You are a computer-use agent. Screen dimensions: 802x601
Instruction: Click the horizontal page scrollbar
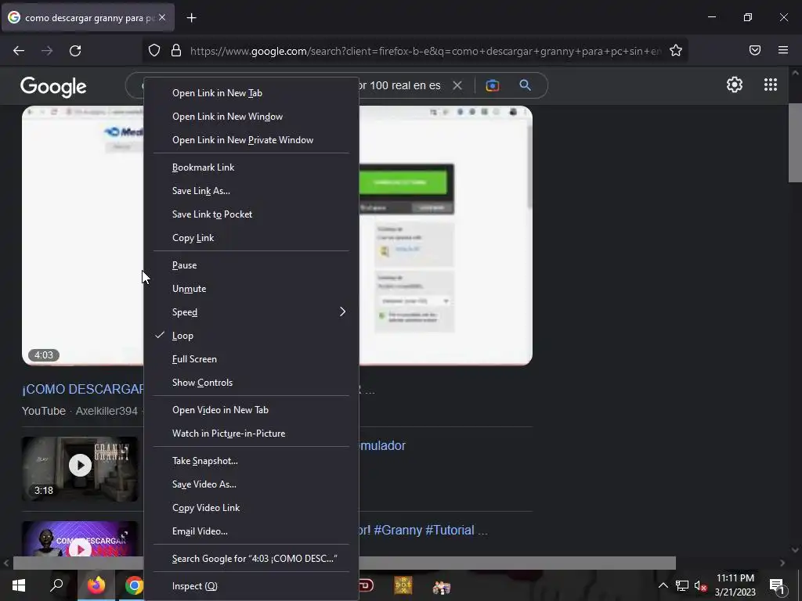coord(345,563)
